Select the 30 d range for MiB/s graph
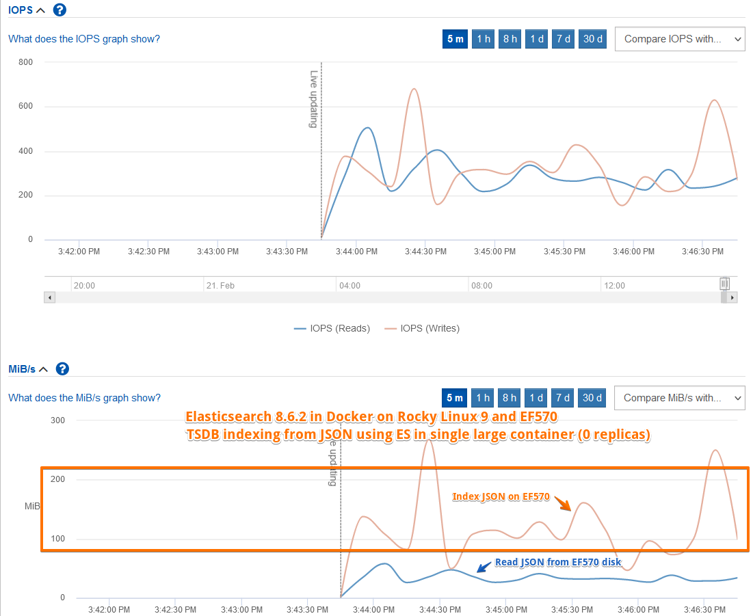Image resolution: width=753 pixels, height=616 pixels. [x=592, y=397]
